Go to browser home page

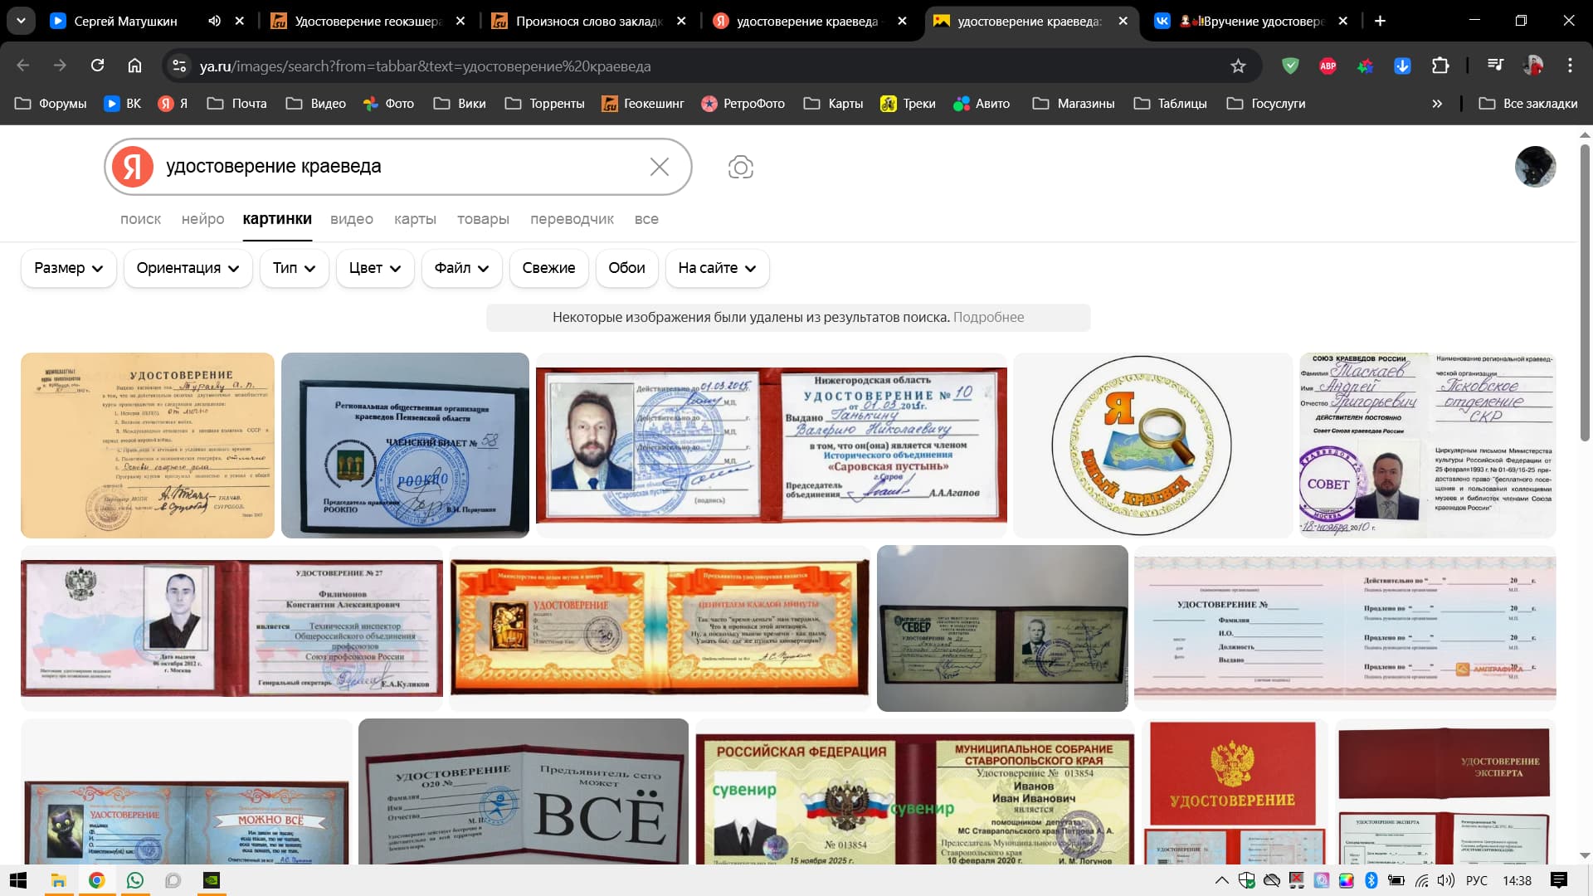pyautogui.click(x=134, y=66)
